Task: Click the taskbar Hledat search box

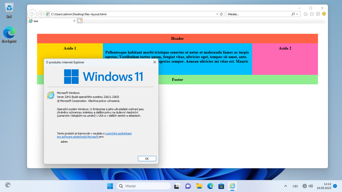Action: (144, 186)
